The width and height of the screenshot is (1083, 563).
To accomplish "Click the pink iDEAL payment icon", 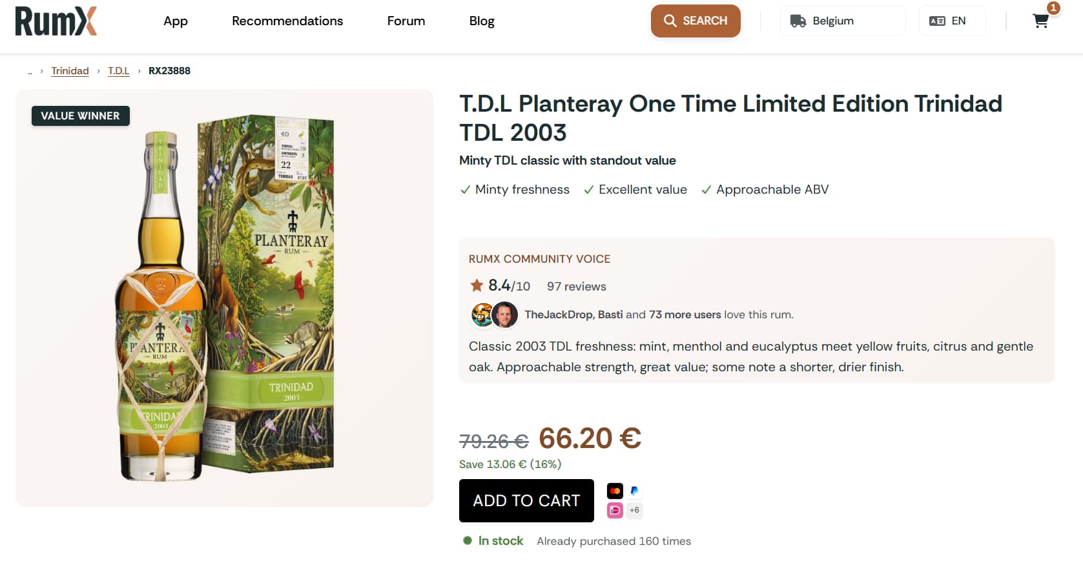I will (615, 510).
